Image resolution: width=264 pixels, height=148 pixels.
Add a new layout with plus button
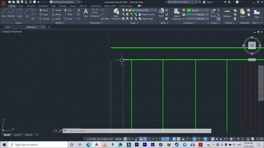[37, 135]
